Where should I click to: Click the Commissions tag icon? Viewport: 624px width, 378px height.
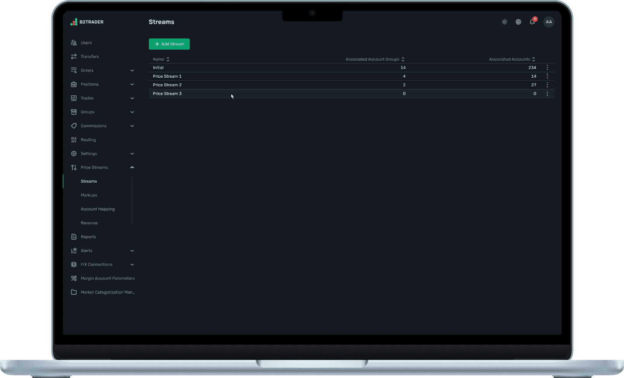74,126
